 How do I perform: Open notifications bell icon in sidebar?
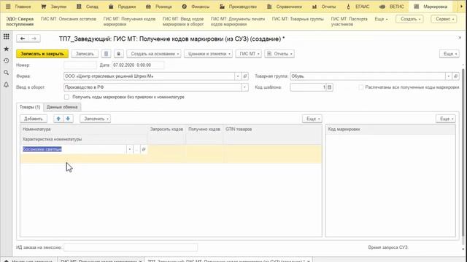7,84
